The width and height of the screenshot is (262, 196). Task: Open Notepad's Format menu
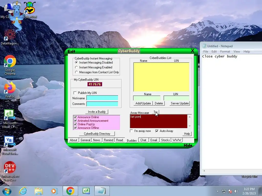point(225,52)
